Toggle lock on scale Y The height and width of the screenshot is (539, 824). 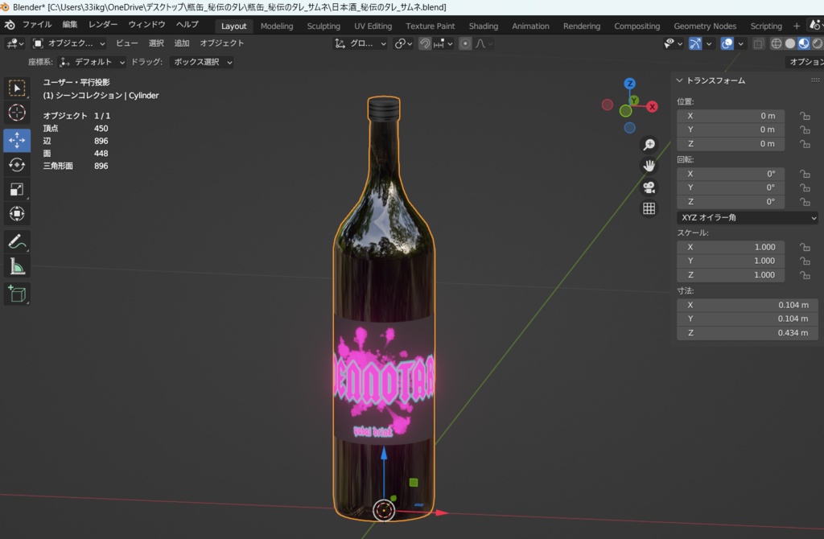click(x=805, y=261)
